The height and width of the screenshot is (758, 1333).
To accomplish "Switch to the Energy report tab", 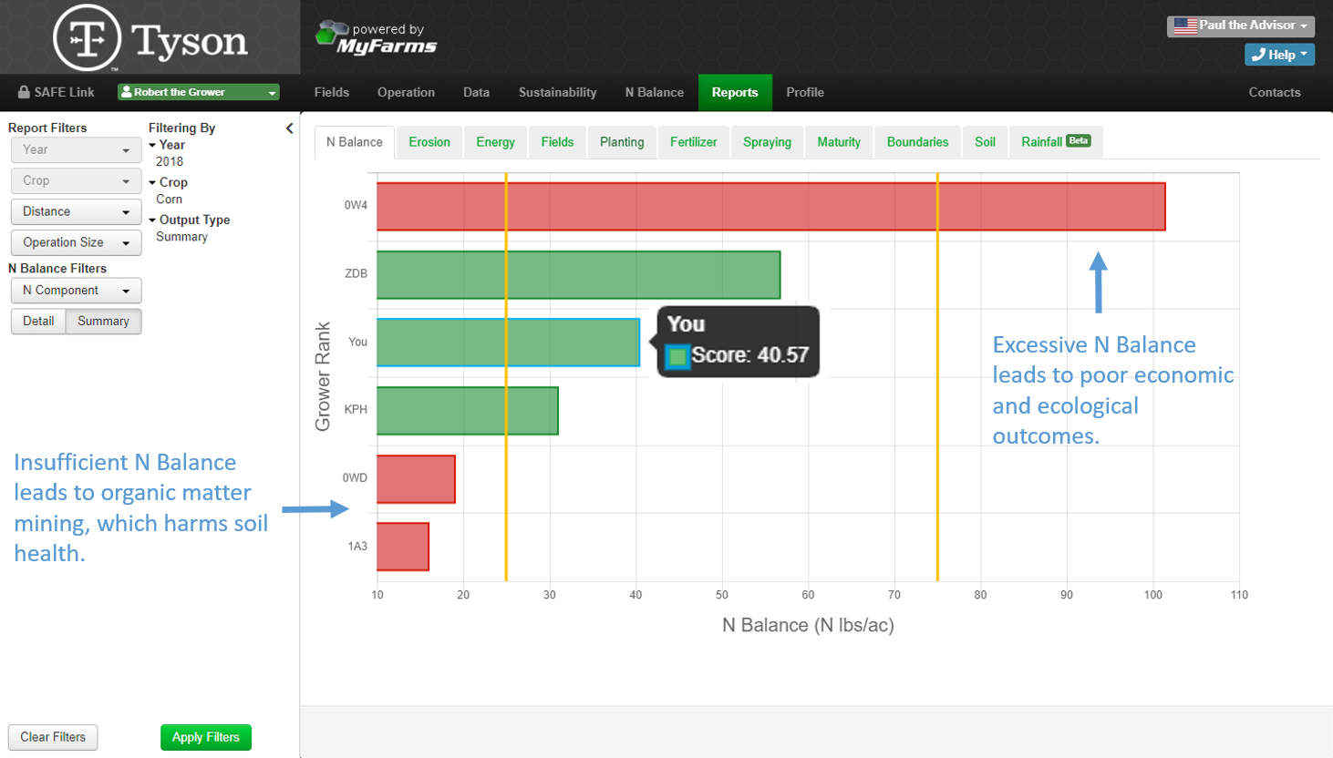I will pyautogui.click(x=495, y=142).
